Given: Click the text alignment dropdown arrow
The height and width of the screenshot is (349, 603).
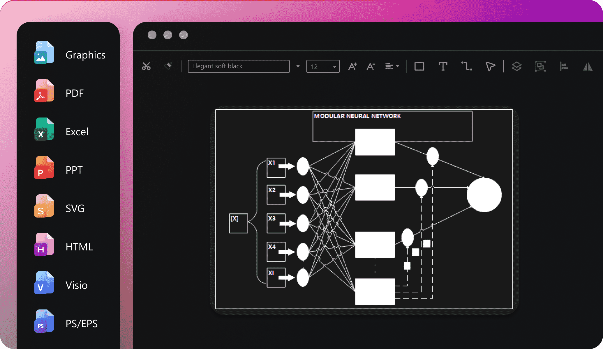Looking at the screenshot, I should pos(399,66).
